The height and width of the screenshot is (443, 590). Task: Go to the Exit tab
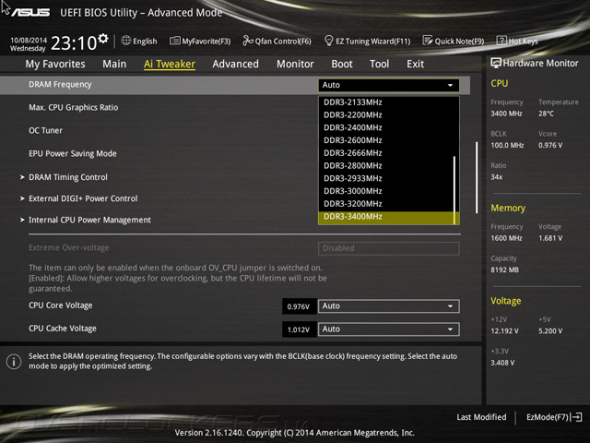click(x=416, y=64)
